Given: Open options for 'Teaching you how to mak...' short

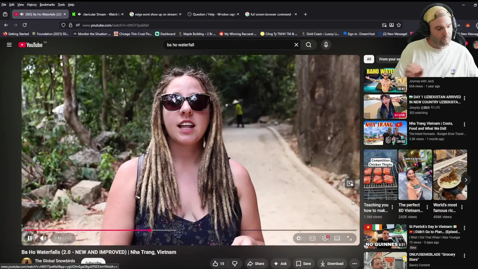Looking at the screenshot, I should tap(392, 207).
